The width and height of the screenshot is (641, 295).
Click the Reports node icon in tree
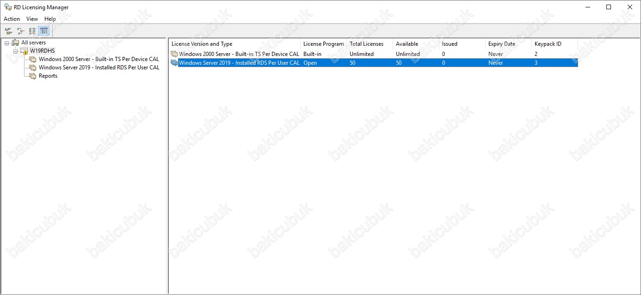coord(33,76)
